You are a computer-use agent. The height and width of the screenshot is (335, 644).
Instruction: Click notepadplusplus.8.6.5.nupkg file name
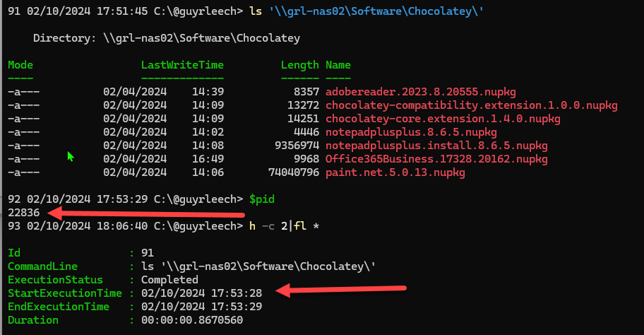[411, 132]
